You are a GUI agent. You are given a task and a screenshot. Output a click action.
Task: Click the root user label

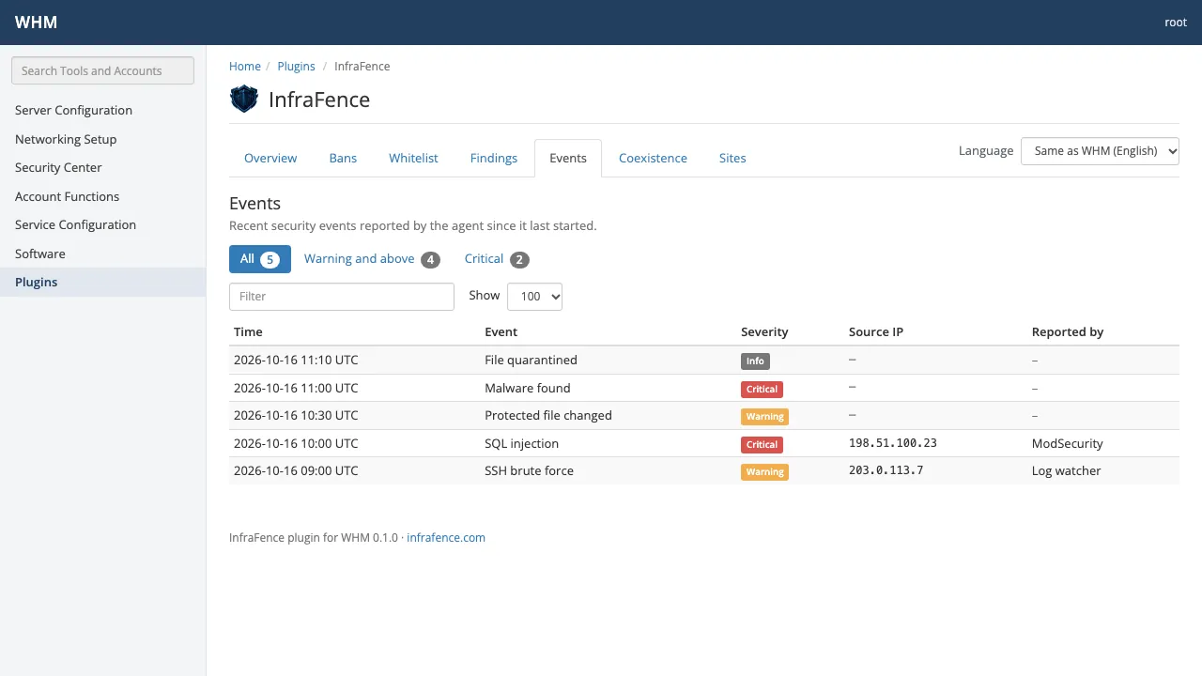pyautogui.click(x=1176, y=23)
